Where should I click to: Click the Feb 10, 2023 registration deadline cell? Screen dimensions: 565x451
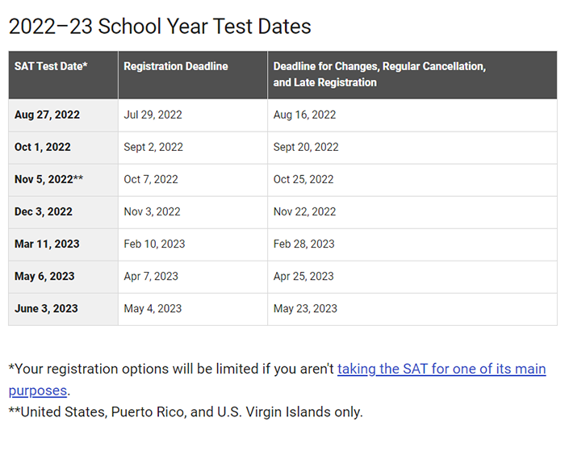coord(154,244)
